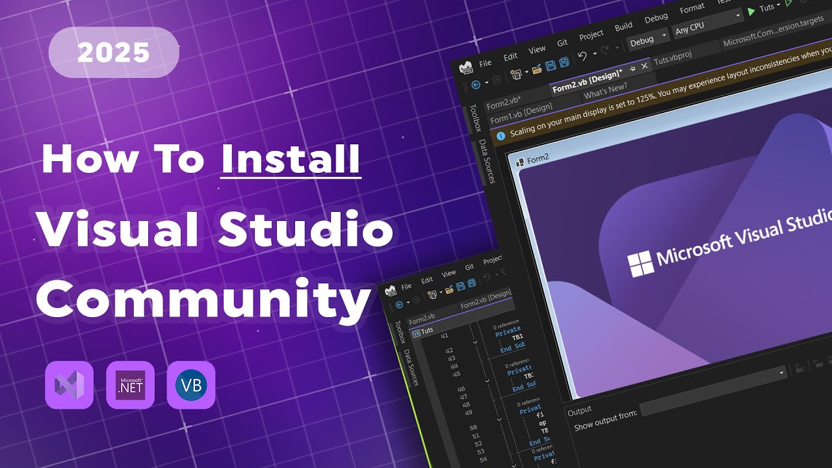
Task: Open the Debug configuration dropdown
Action: point(648,38)
